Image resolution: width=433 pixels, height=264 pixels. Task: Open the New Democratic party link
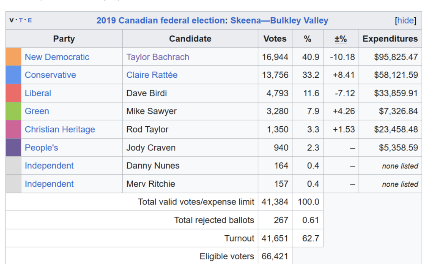[x=57, y=57]
